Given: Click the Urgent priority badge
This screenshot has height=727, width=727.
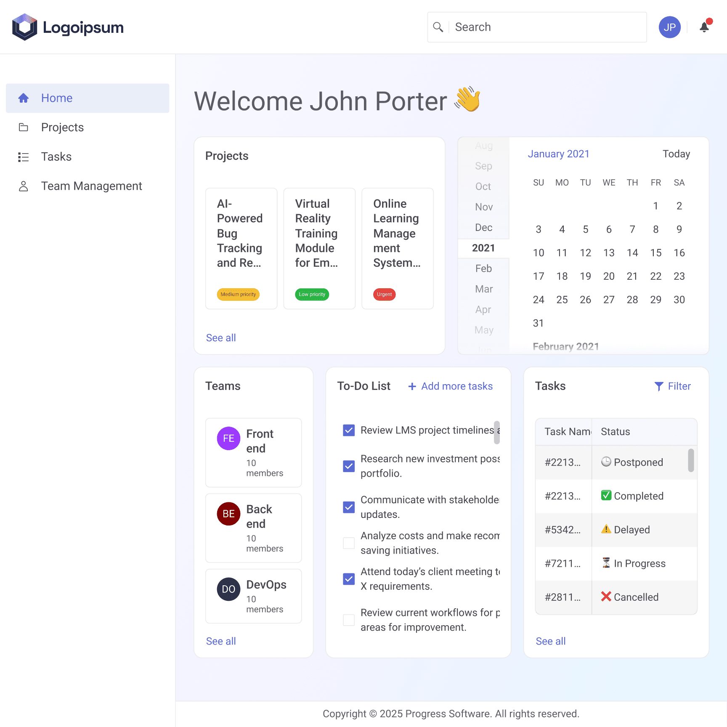Looking at the screenshot, I should tap(384, 294).
